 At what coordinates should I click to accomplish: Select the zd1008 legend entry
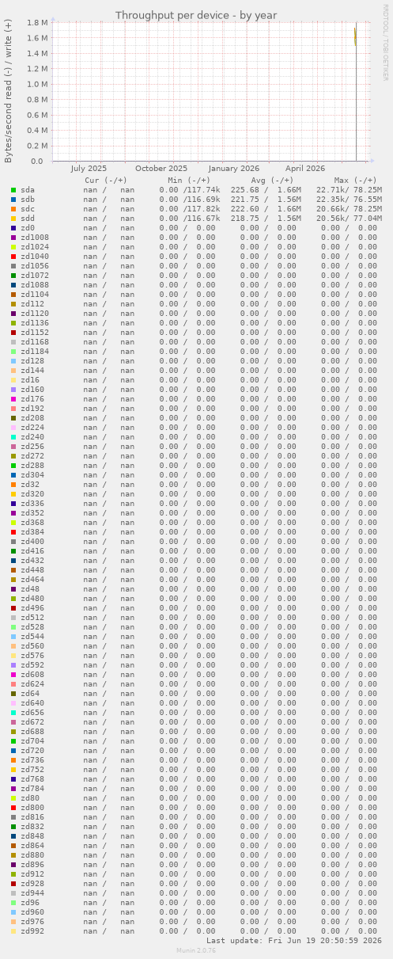(35, 238)
